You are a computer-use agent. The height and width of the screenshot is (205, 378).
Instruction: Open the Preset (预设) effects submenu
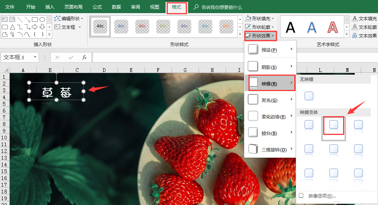[x=270, y=50]
